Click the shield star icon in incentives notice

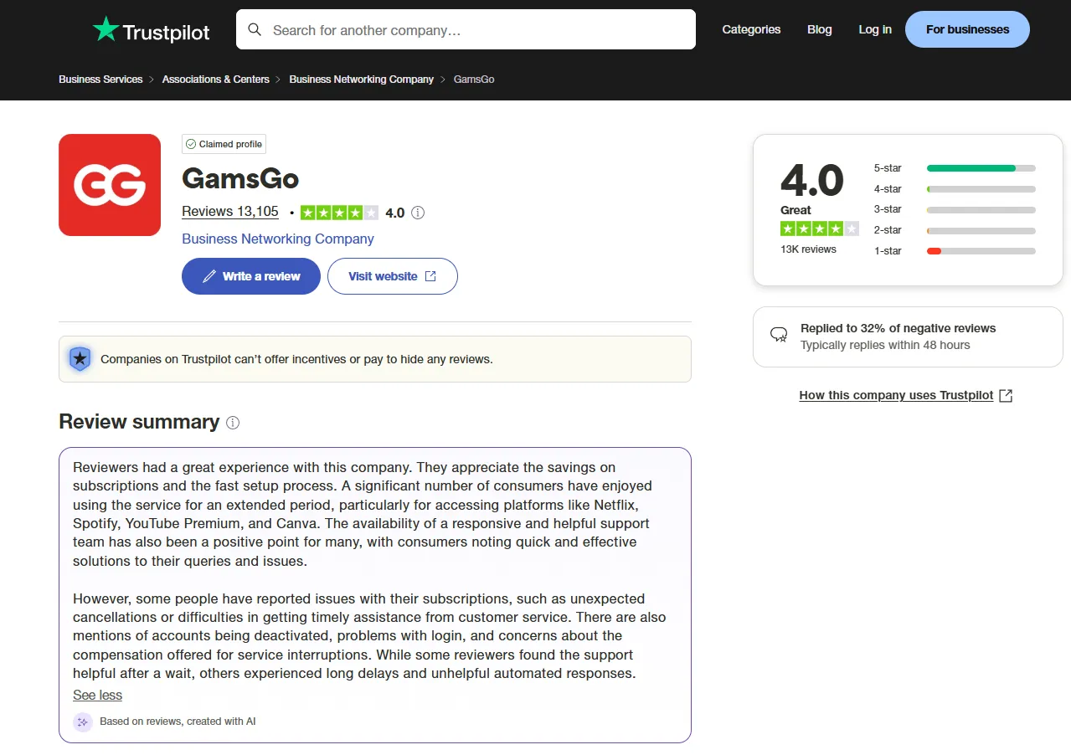coord(80,359)
